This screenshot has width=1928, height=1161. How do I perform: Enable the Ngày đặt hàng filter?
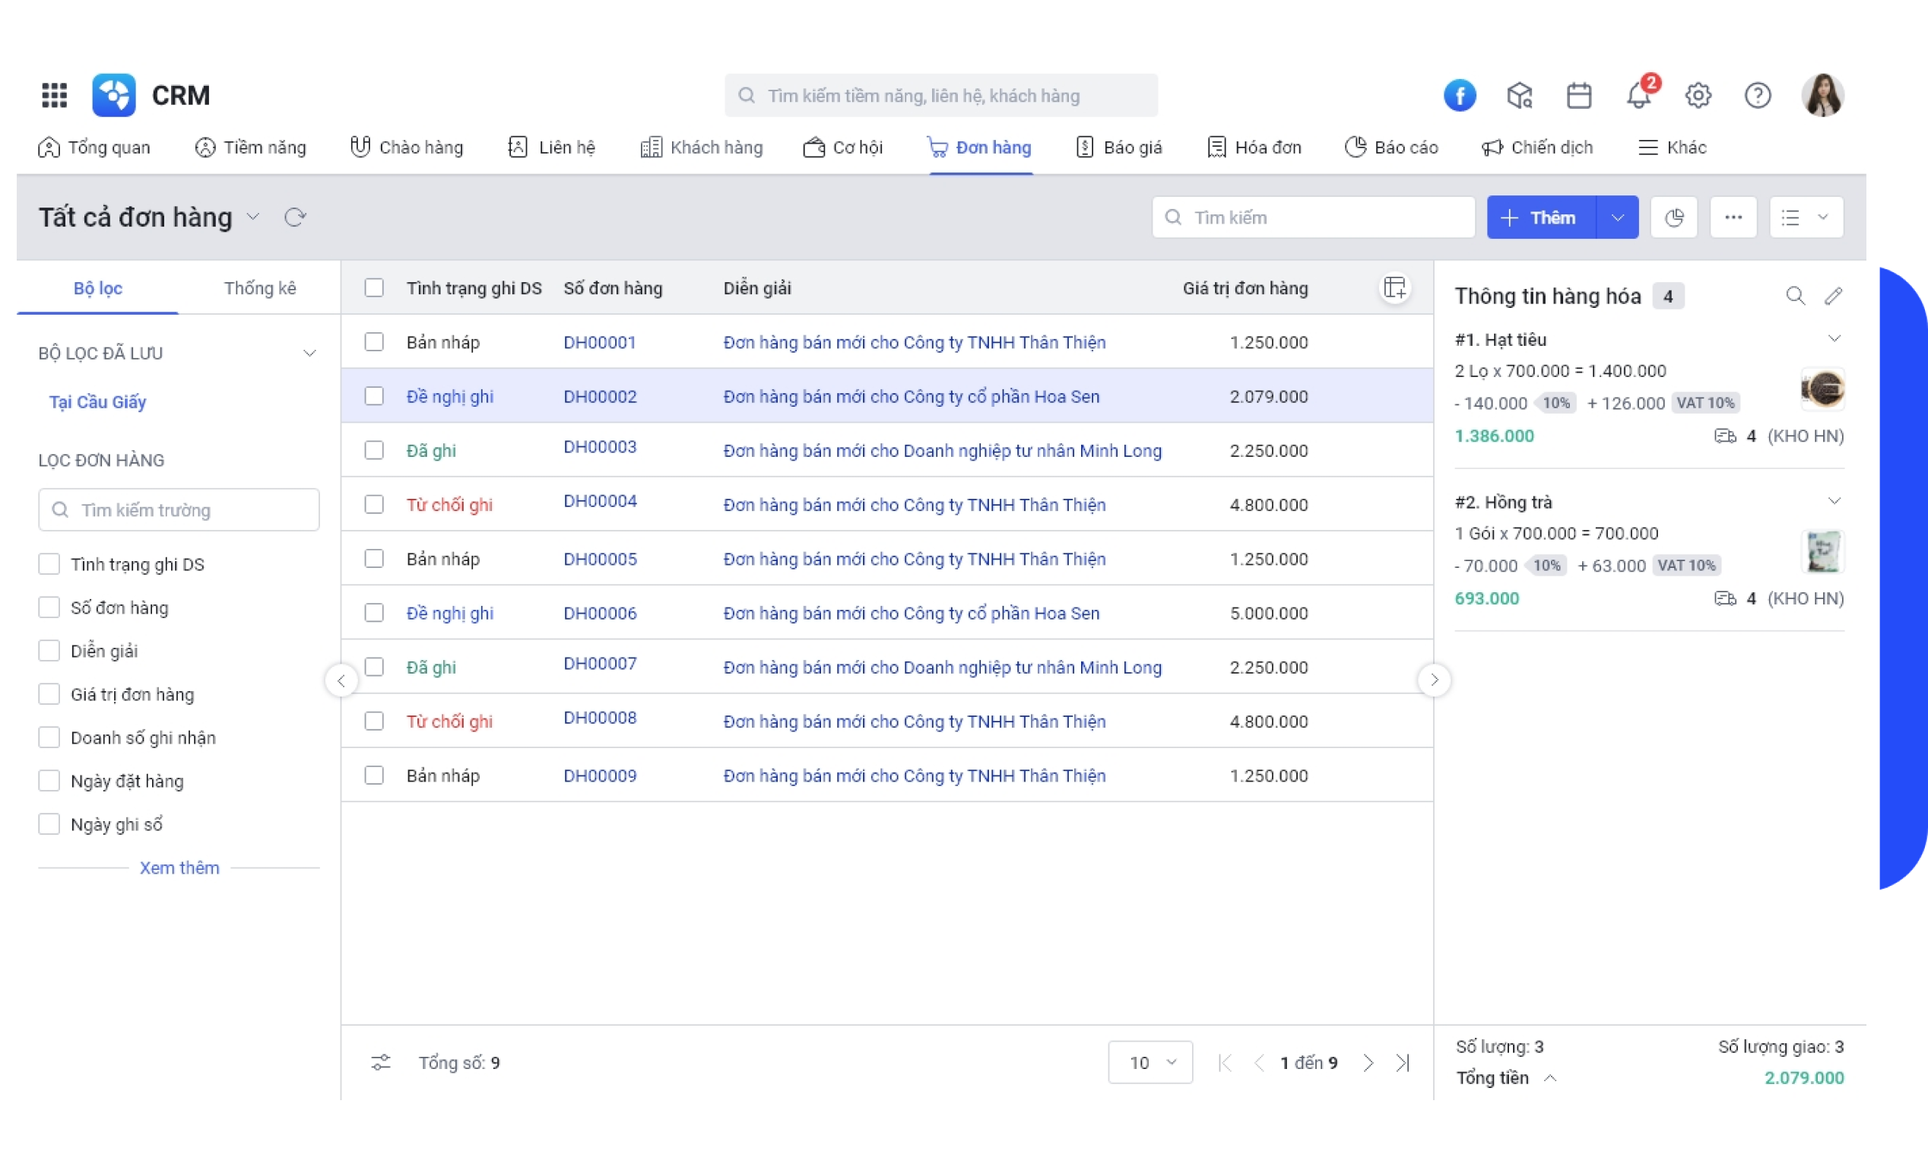click(49, 781)
